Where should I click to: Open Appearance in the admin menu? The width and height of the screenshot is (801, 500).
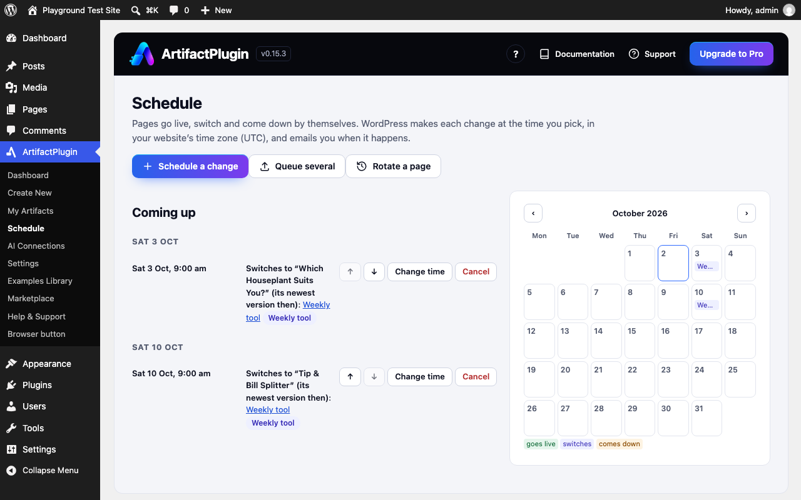tap(50, 364)
